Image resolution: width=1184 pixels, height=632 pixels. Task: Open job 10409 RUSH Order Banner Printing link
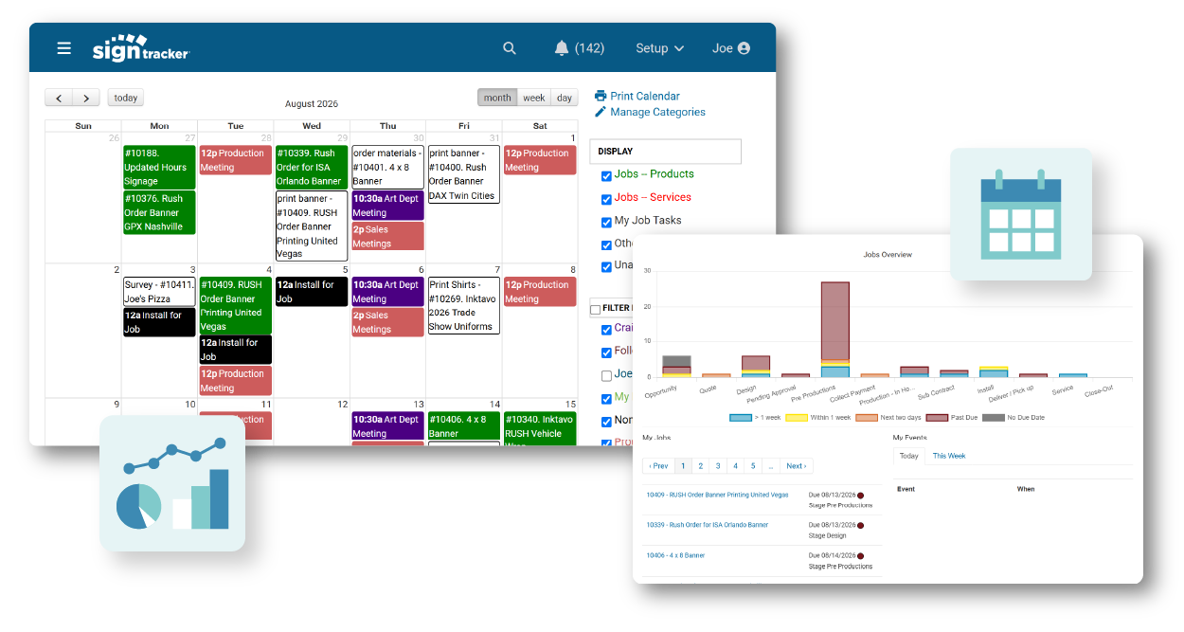[717, 495]
